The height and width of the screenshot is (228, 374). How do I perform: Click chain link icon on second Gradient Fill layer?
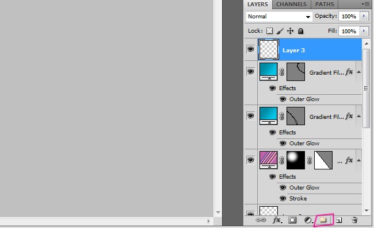pos(282,116)
